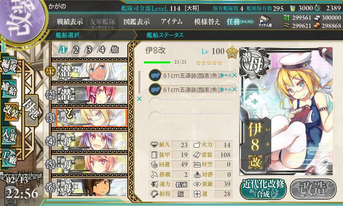This screenshot has width=343, height=206.
Task: Open 図鑑表示 encyclopedia menu
Action: tap(136, 21)
